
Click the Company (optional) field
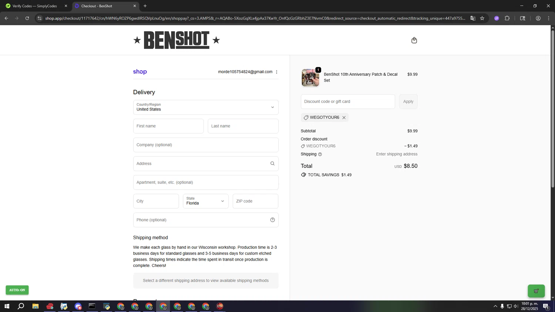[x=206, y=145]
